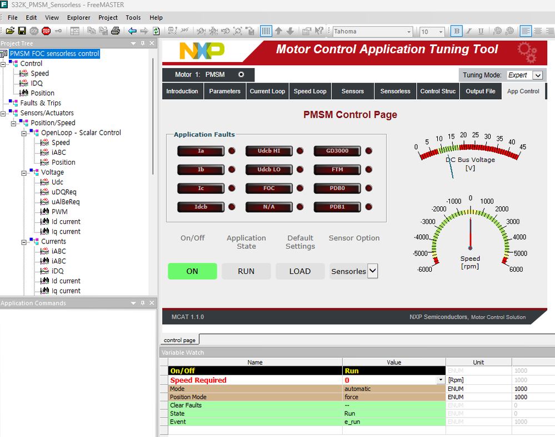Go forward using the gray right arrow
This screenshot has height=437, width=555.
click(x=144, y=31)
